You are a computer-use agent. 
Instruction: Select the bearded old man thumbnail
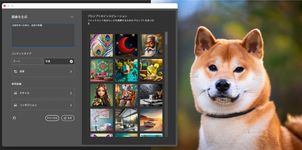151,45
